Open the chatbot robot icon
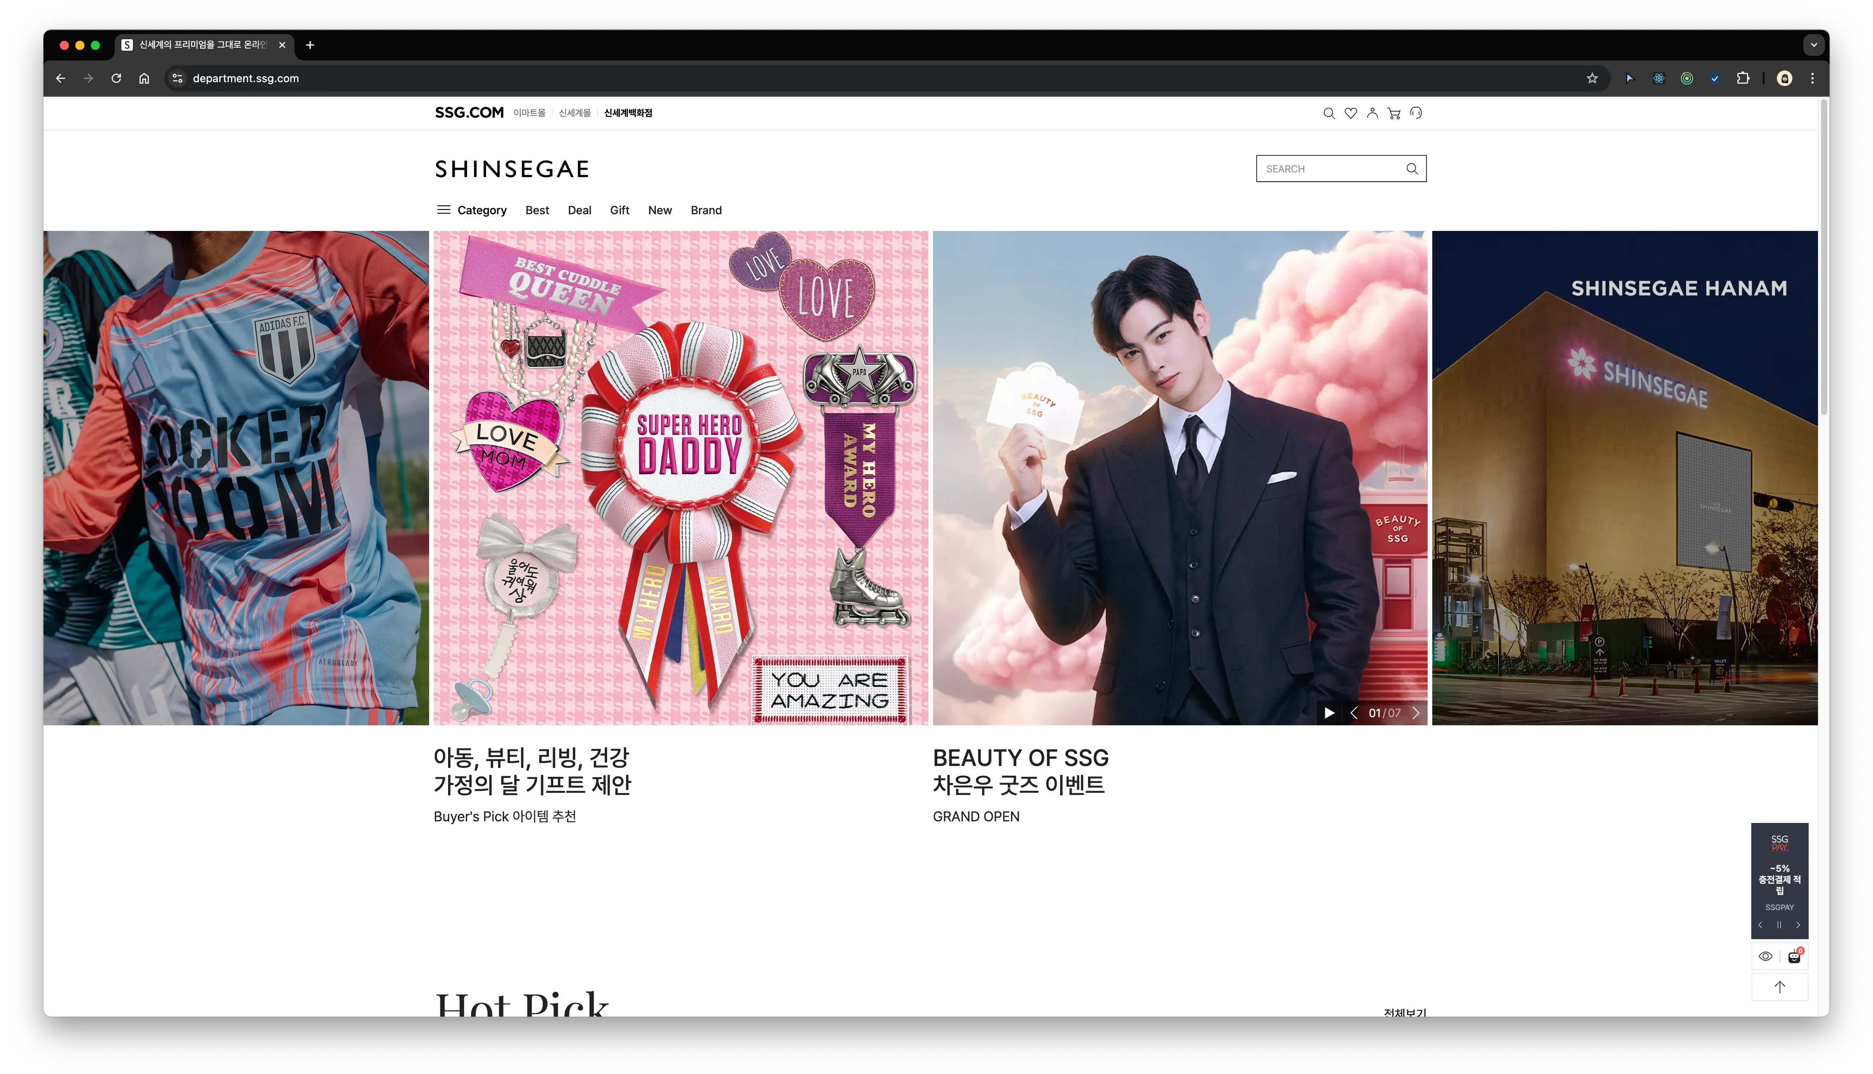Viewport: 1873px width, 1074px height. (1794, 957)
